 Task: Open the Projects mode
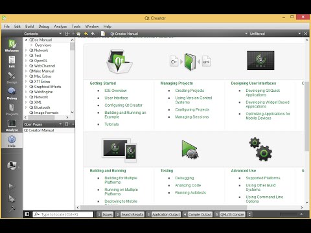12,109
